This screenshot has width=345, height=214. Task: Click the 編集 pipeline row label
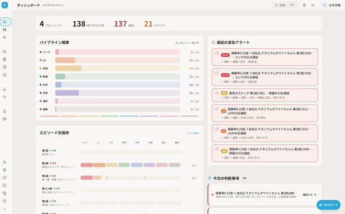pyautogui.click(x=45, y=110)
